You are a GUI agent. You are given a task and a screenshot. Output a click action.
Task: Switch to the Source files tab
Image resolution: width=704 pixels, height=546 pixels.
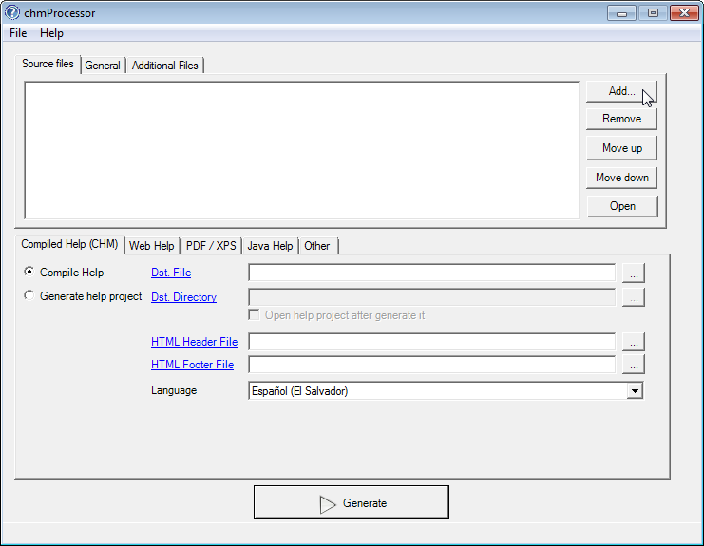tap(48, 64)
